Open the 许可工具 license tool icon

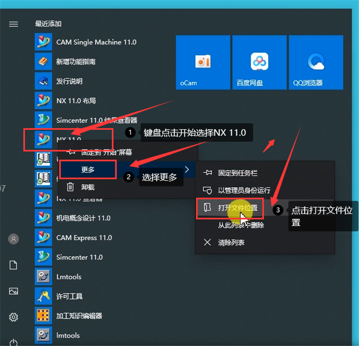43,296
